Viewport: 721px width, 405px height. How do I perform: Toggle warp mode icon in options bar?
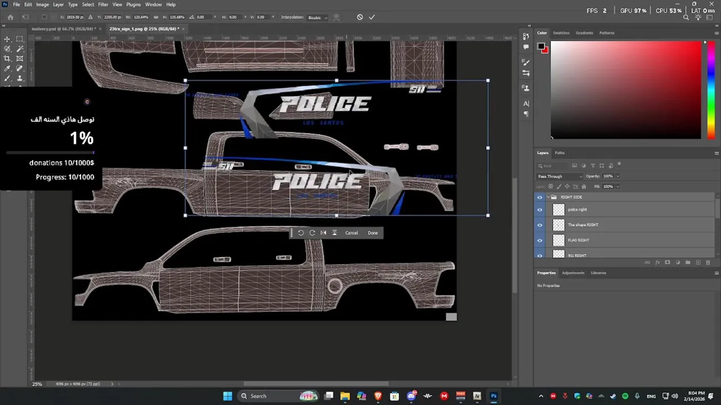point(336,17)
